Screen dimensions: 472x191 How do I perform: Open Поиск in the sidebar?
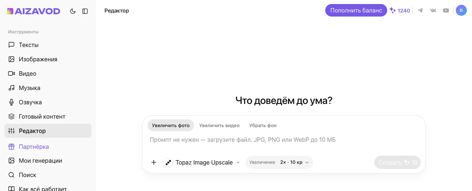(48, 175)
